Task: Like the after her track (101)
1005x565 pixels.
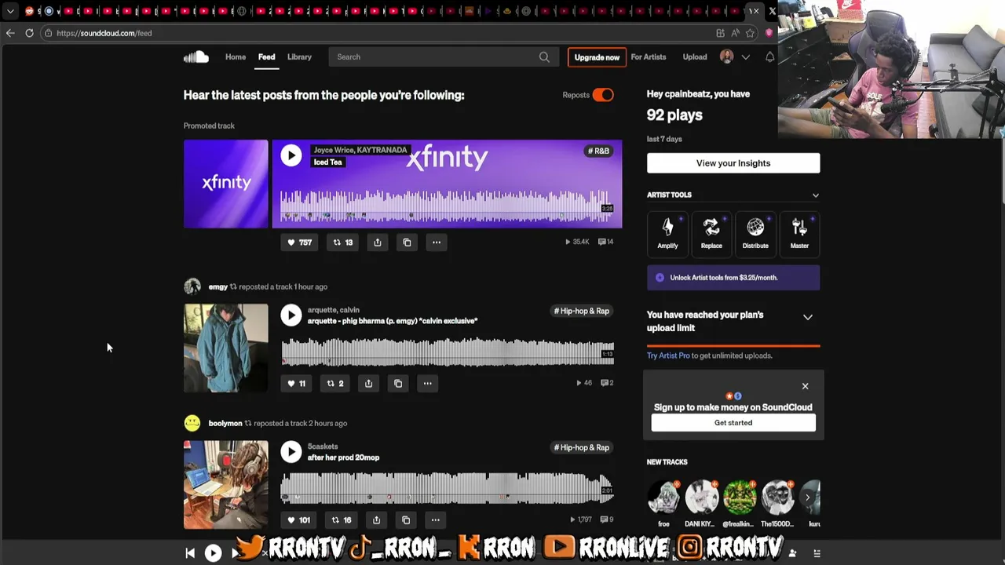Action: [x=298, y=519]
